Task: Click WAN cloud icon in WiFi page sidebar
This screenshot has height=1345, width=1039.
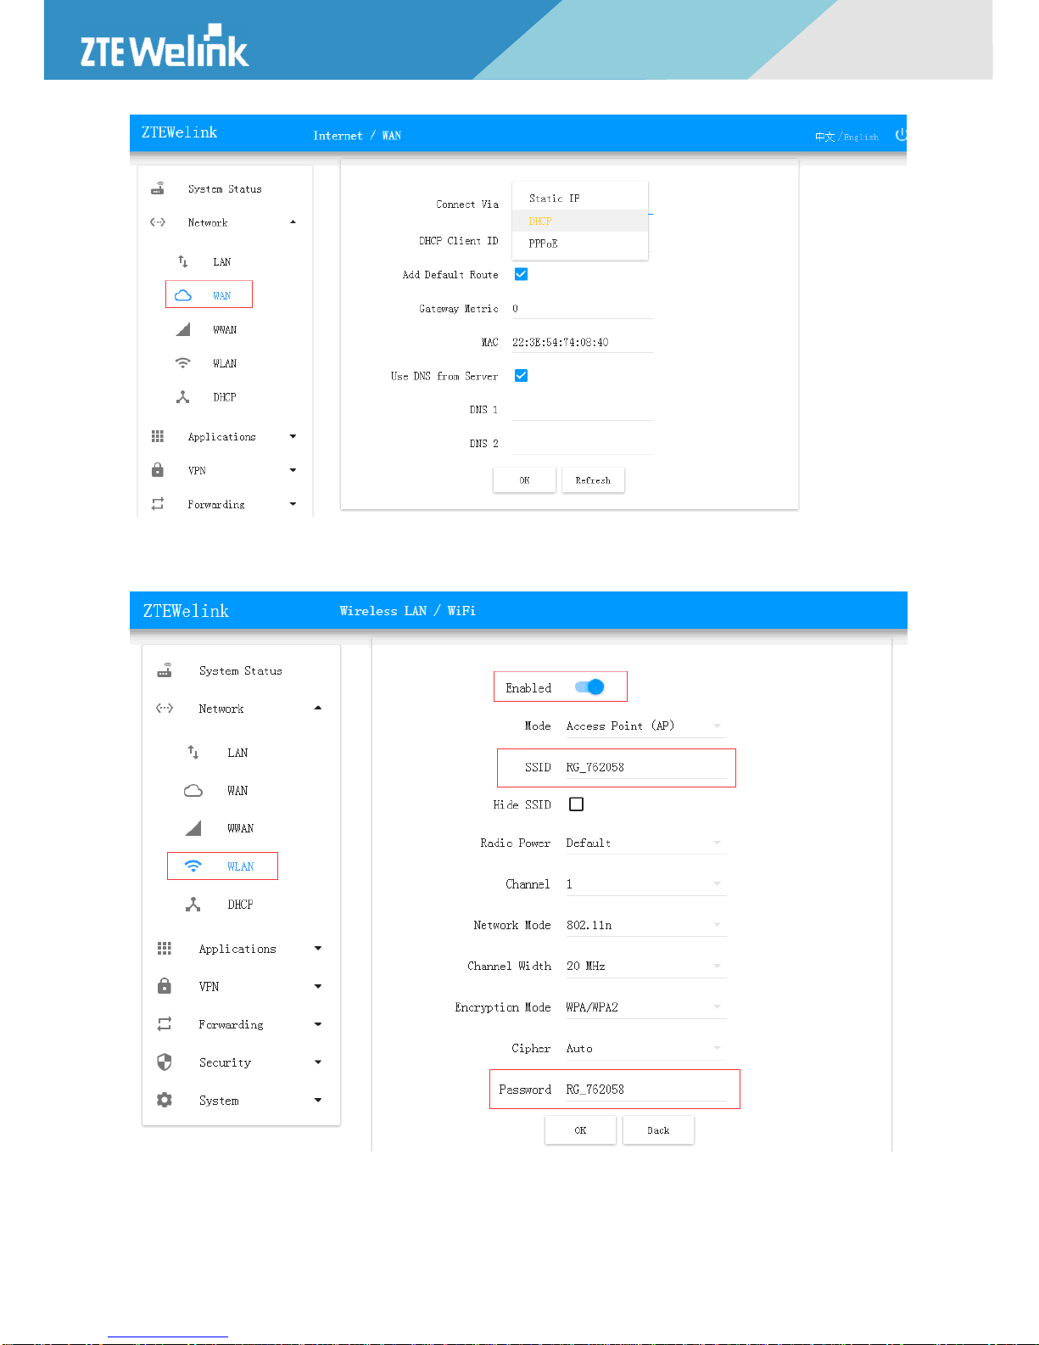Action: [193, 791]
